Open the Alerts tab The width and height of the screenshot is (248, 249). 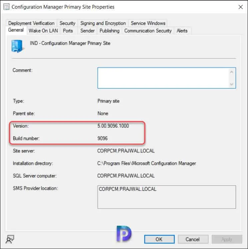click(x=182, y=31)
